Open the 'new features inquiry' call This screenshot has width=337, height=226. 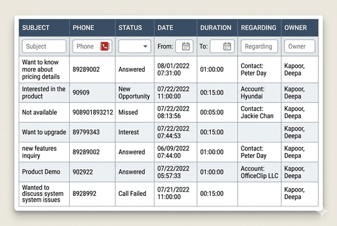point(39,152)
